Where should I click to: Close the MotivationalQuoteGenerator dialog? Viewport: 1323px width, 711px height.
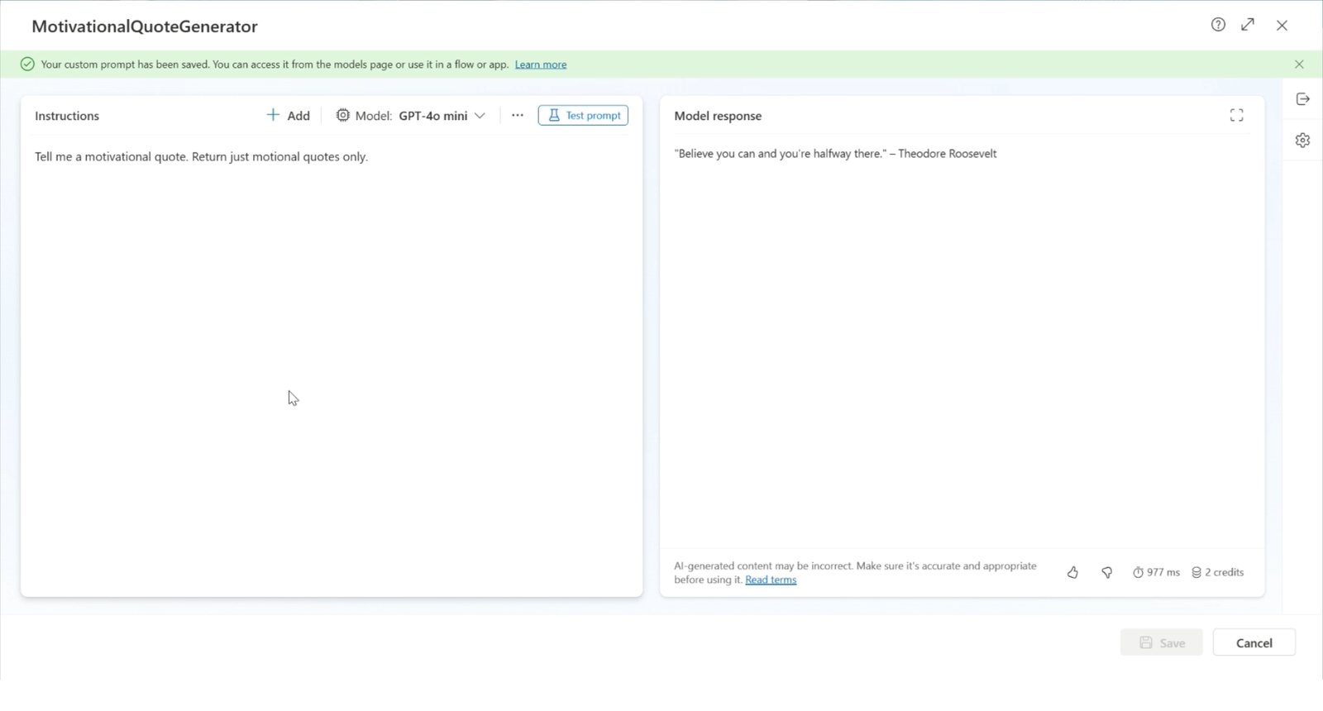click(x=1282, y=26)
